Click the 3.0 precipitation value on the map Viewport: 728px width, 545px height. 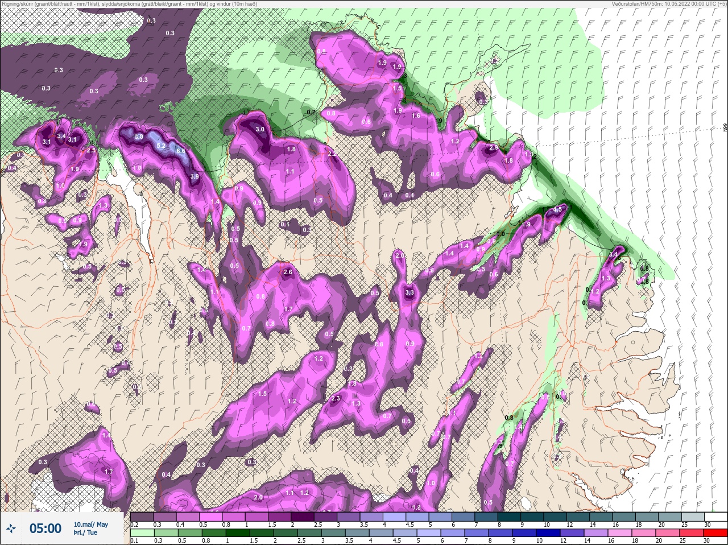pyautogui.click(x=260, y=129)
